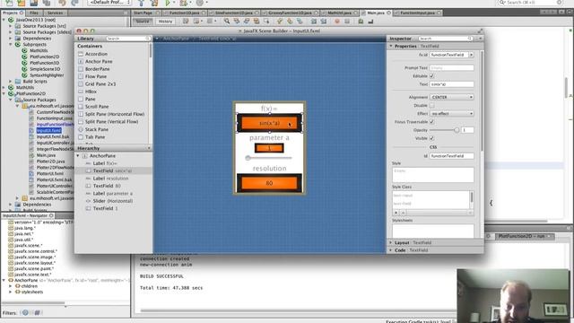Click the Save All icon in NetBeans toolbar
This screenshot has height=323, width=574.
(47, 3)
